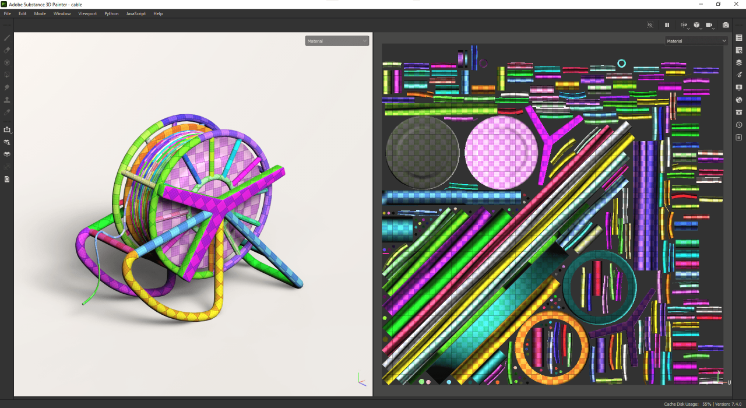Viewport: 746px width, 408px height.
Task: Click the 'Cache Disk Usage' status text
Action: point(681,403)
